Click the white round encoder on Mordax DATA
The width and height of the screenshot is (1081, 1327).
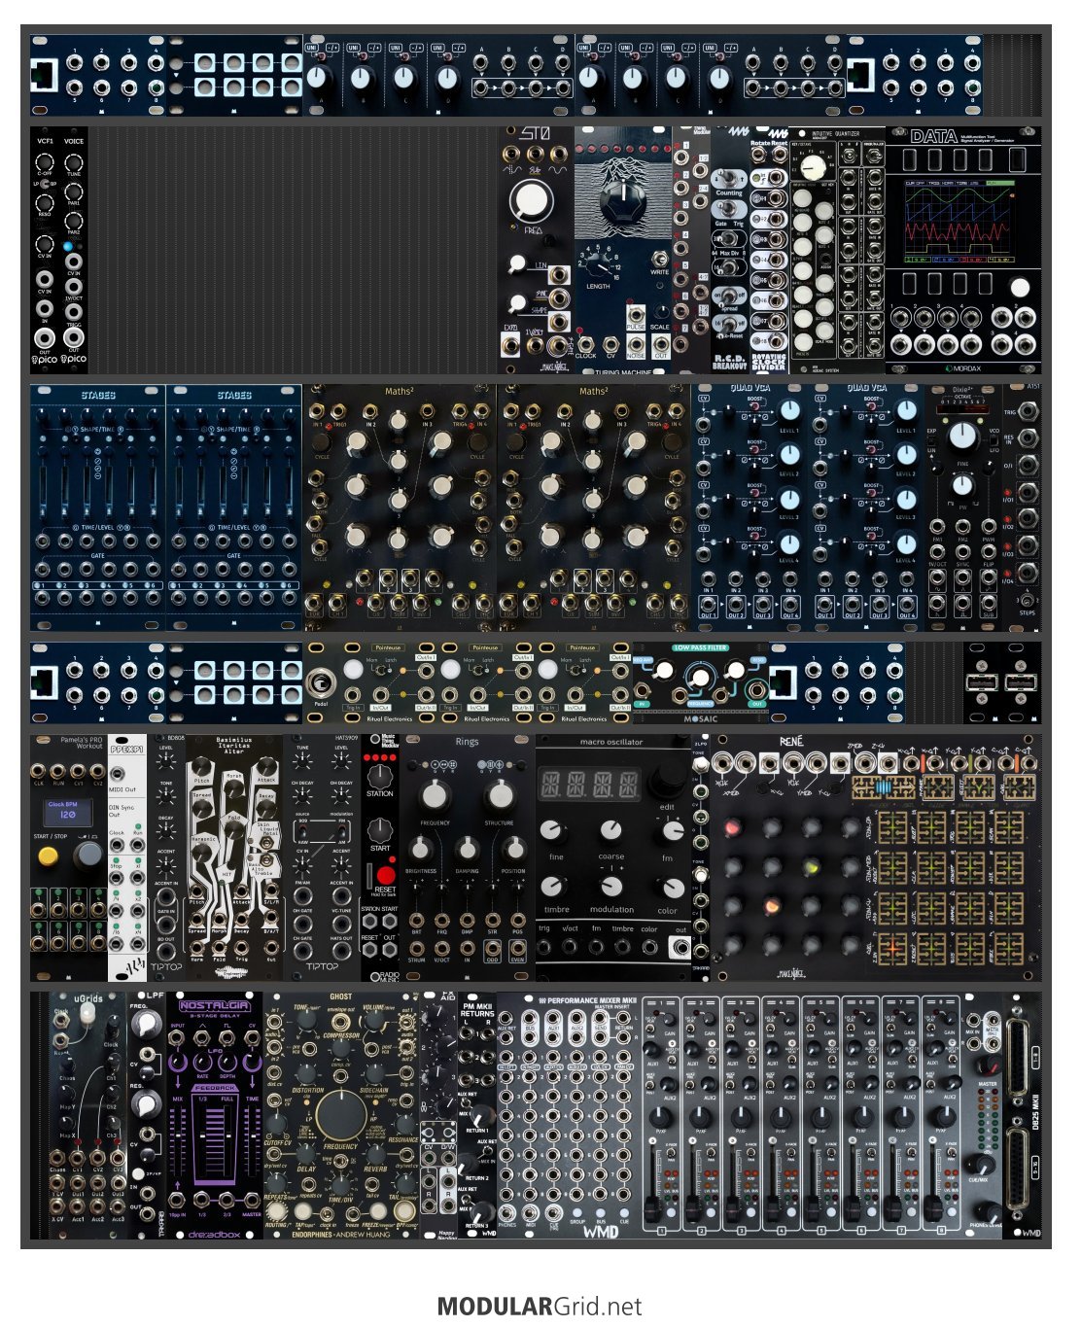pyautogui.click(x=1019, y=288)
